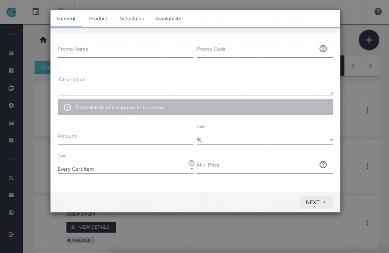
Task: Click help icon beside Promo Code
Action: [323, 49]
